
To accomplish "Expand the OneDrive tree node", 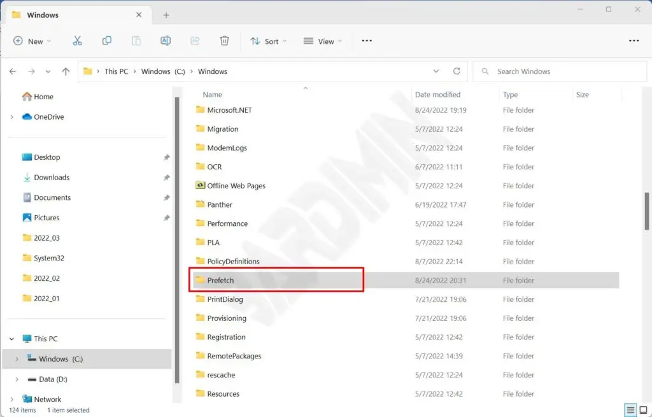I will pos(11,117).
